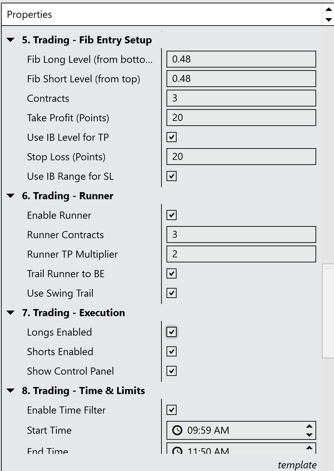Uncheck Use IB Level for TP
The image size is (334, 471).
[x=172, y=137]
